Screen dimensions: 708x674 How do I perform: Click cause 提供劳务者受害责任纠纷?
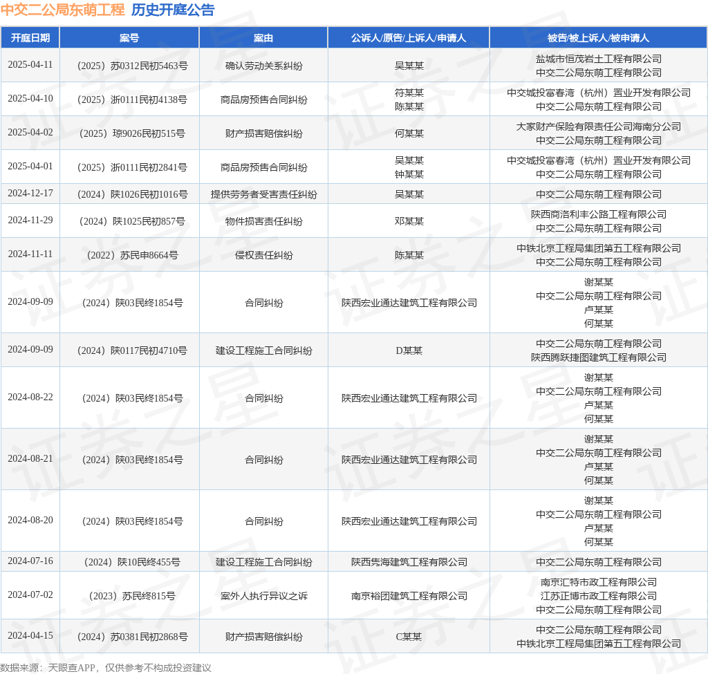coord(263,194)
